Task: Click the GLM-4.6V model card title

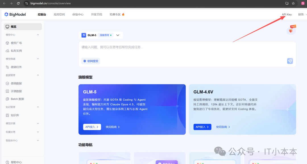Action: point(203,92)
